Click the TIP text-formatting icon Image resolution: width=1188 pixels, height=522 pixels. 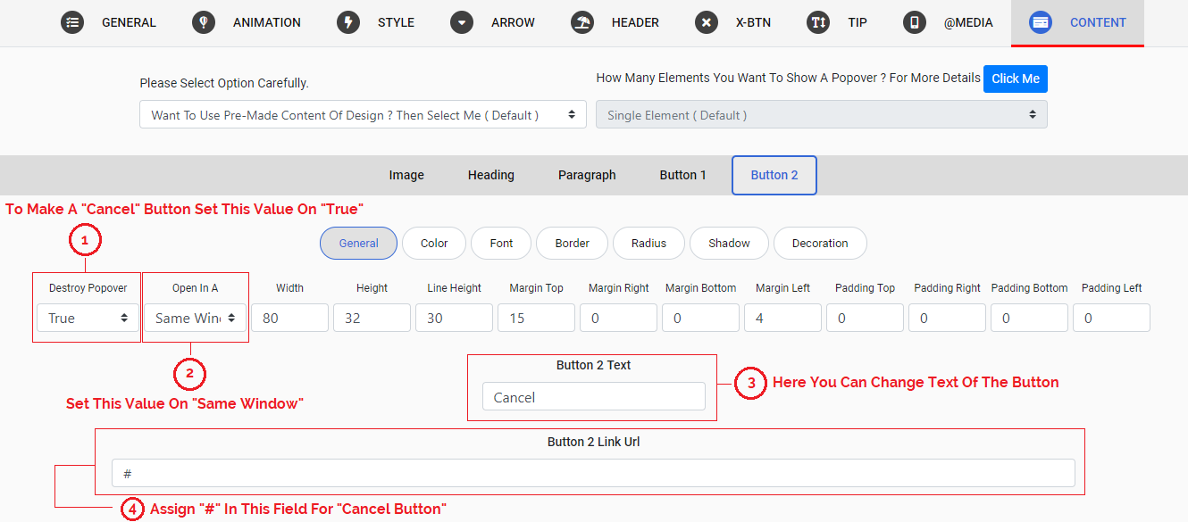pyautogui.click(x=818, y=22)
